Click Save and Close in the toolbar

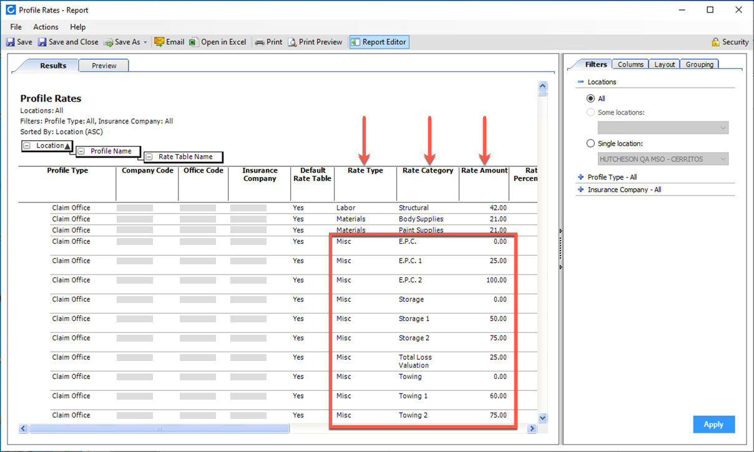click(68, 42)
